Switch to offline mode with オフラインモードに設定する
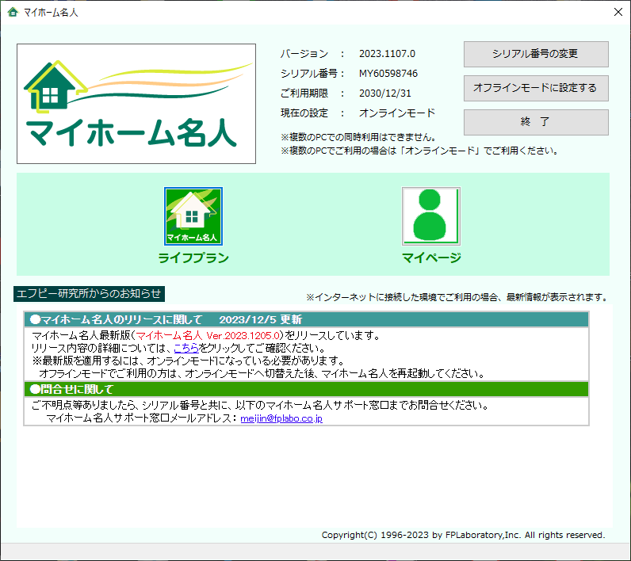Image resolution: width=631 pixels, height=561 pixels. [535, 88]
